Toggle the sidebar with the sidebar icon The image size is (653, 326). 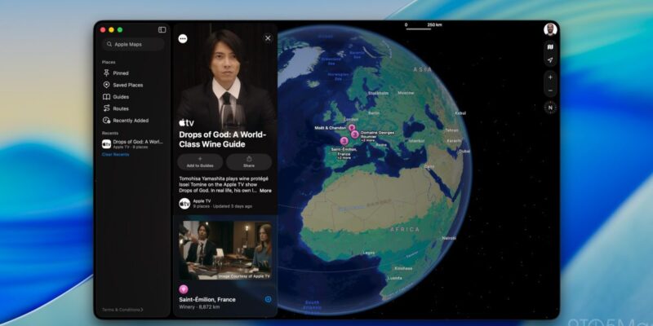pyautogui.click(x=162, y=29)
